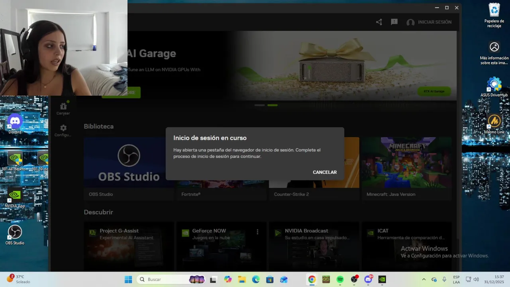Open the Project G-Assist discover card
Image resolution: width=510 pixels, height=287 pixels.
(129, 246)
